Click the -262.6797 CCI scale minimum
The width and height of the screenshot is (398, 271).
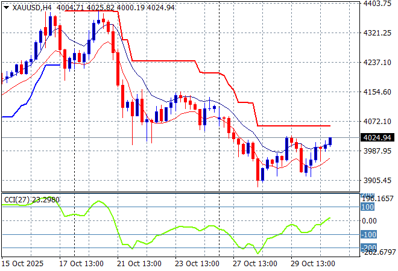pyautogui.click(x=379, y=252)
